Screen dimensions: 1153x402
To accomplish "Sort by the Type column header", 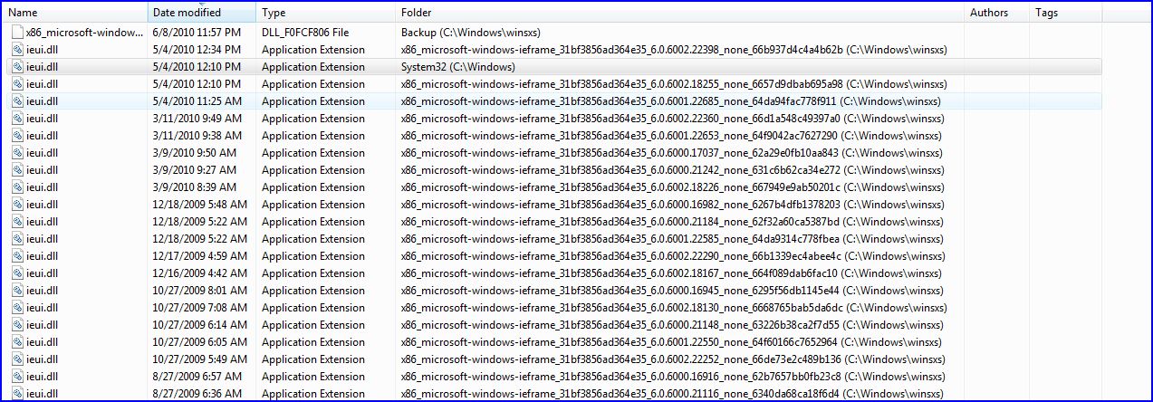I will coord(326,13).
